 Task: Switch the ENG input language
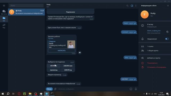[156, 94]
